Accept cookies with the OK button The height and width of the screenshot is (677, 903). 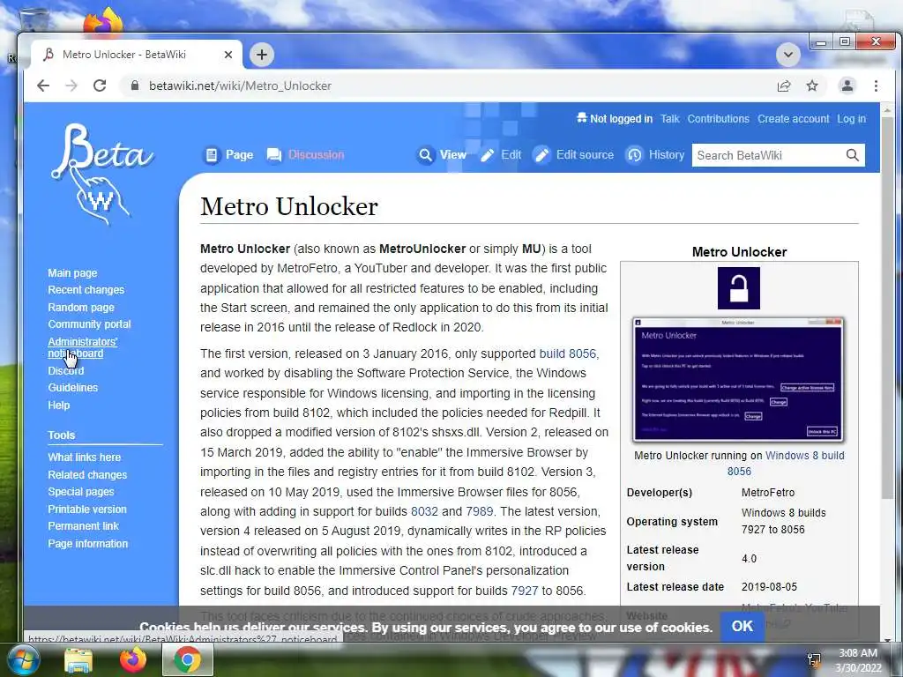pyautogui.click(x=742, y=627)
